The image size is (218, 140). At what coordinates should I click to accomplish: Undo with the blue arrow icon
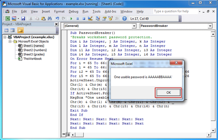click(57, 19)
